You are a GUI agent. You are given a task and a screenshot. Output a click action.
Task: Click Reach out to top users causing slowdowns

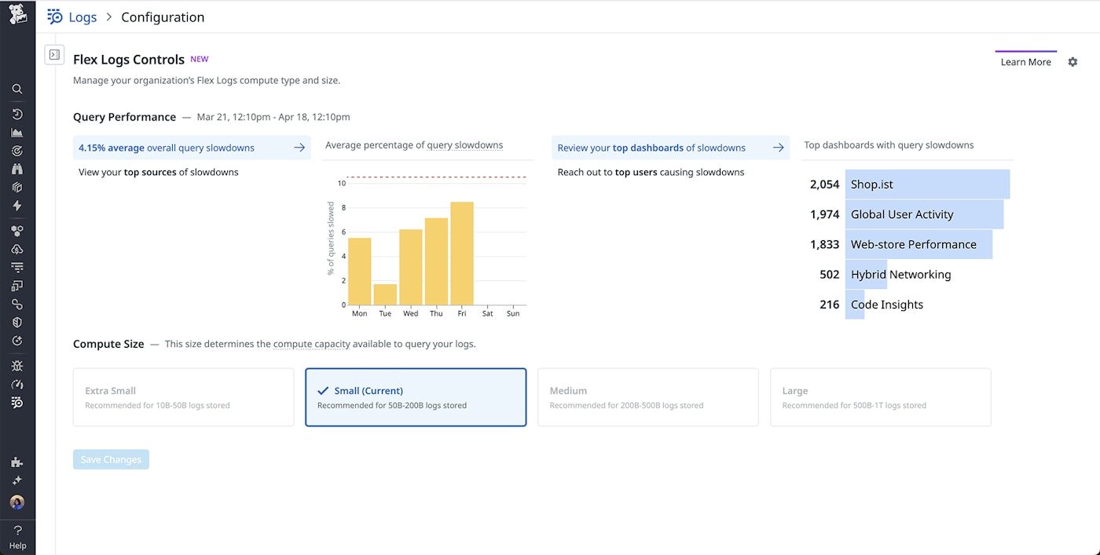pyautogui.click(x=651, y=172)
